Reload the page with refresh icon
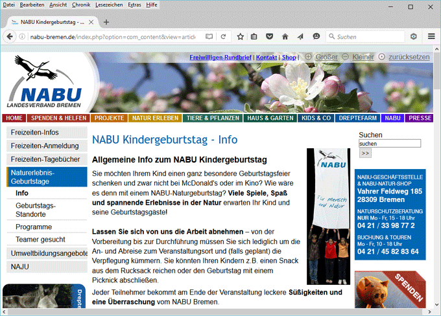Viewport: 441px width, 316px height. tap(223, 36)
